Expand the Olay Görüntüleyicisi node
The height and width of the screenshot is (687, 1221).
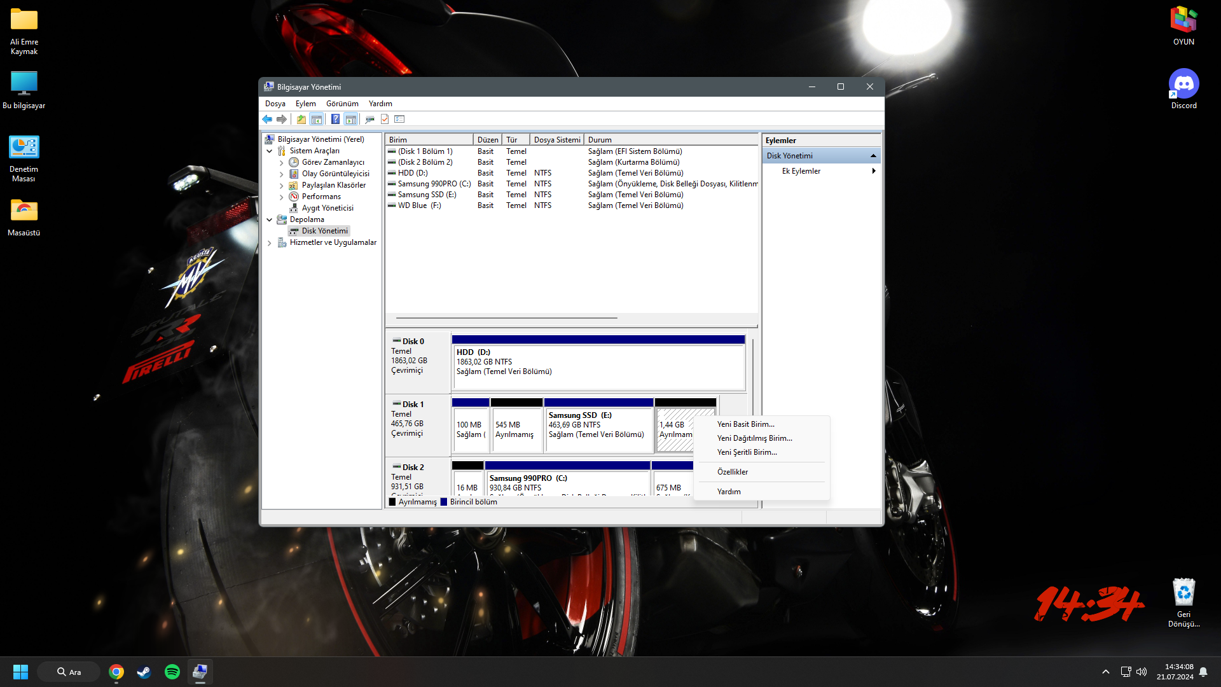click(282, 174)
